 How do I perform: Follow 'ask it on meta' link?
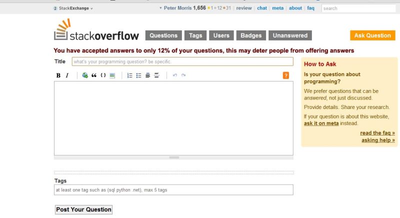point(321,123)
